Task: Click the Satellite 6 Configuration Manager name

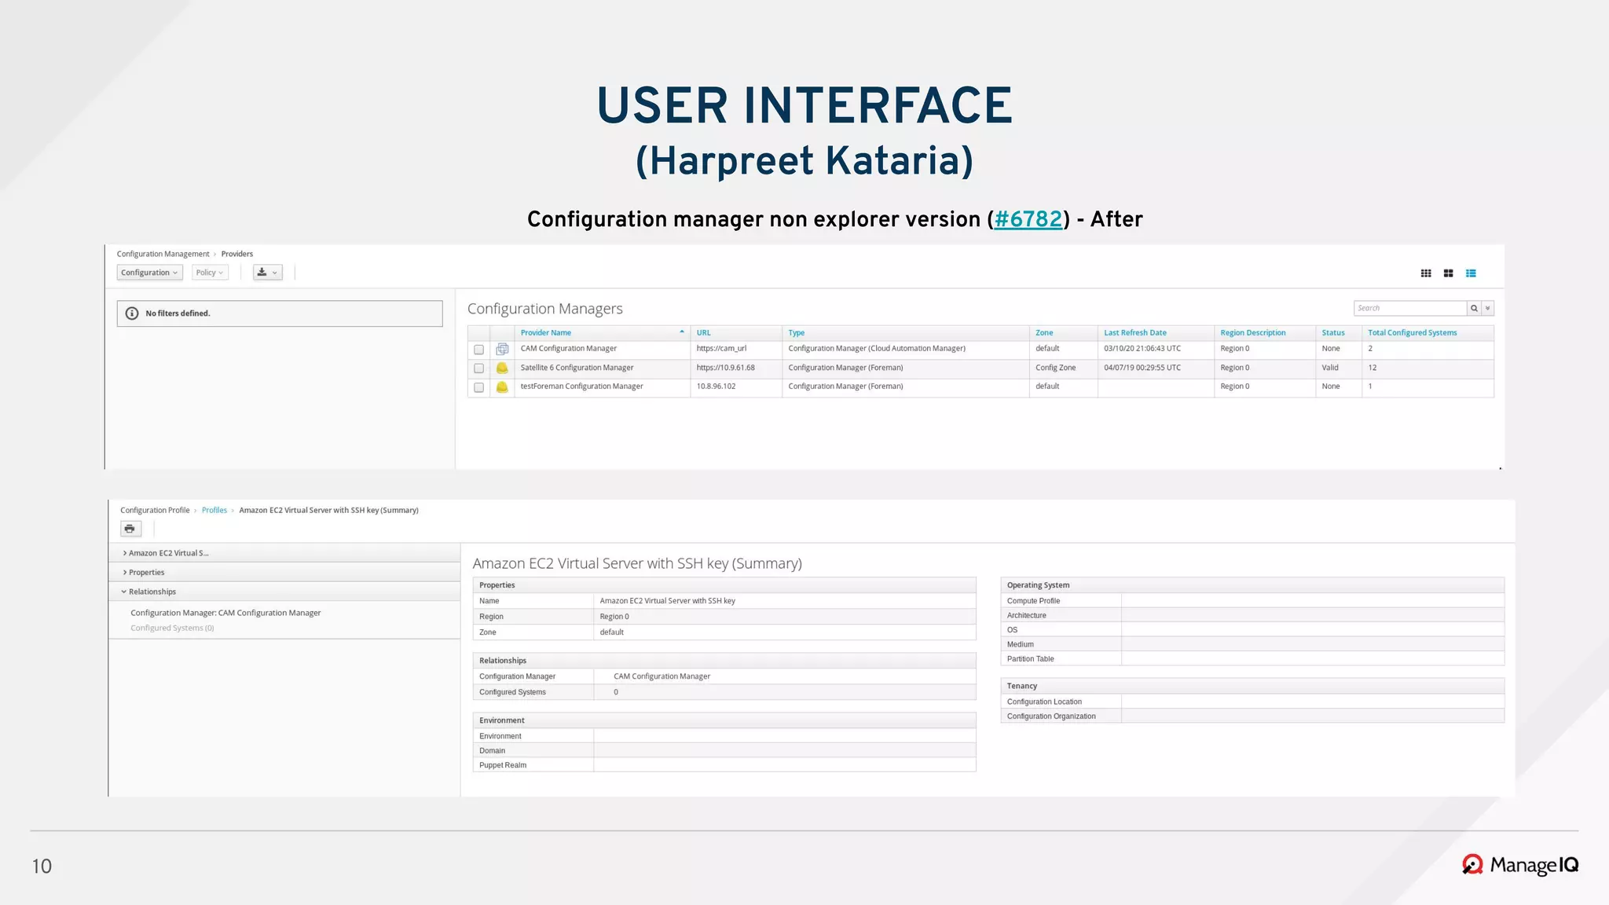Action: (x=577, y=368)
